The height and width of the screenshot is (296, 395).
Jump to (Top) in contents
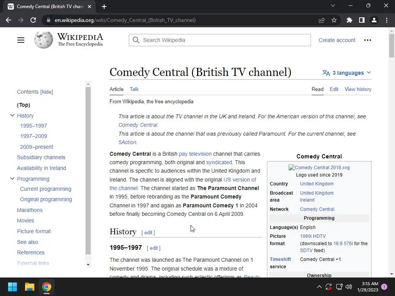24,105
